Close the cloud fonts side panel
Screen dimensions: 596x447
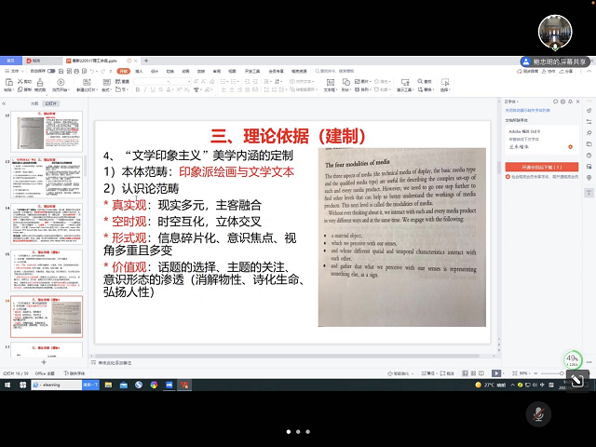point(578,102)
